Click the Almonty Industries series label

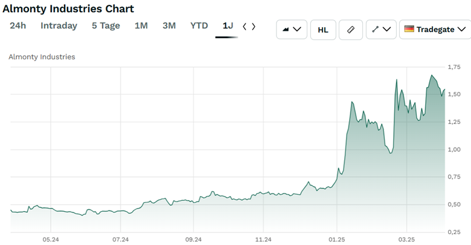coord(42,57)
